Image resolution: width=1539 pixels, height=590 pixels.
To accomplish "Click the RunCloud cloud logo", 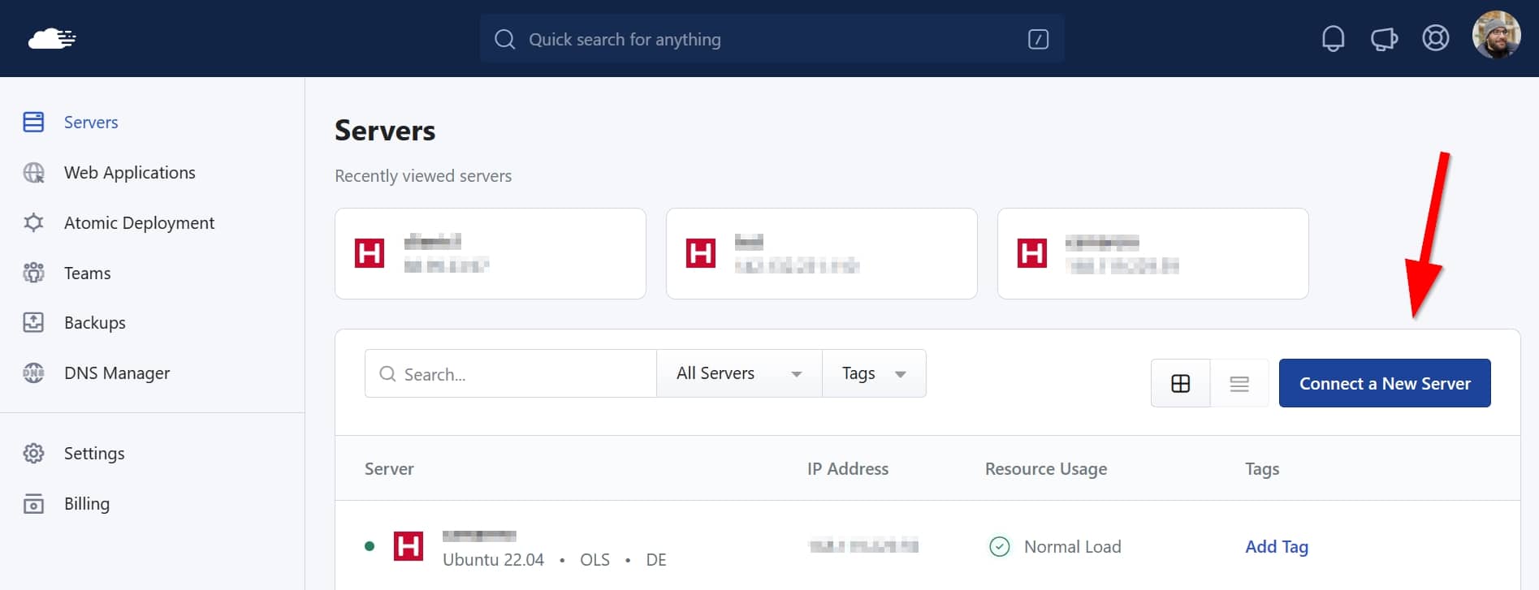I will pyautogui.click(x=52, y=38).
